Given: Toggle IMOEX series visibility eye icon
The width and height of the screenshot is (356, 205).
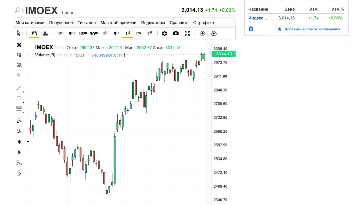Looking at the screenshot, I should click(57, 48).
